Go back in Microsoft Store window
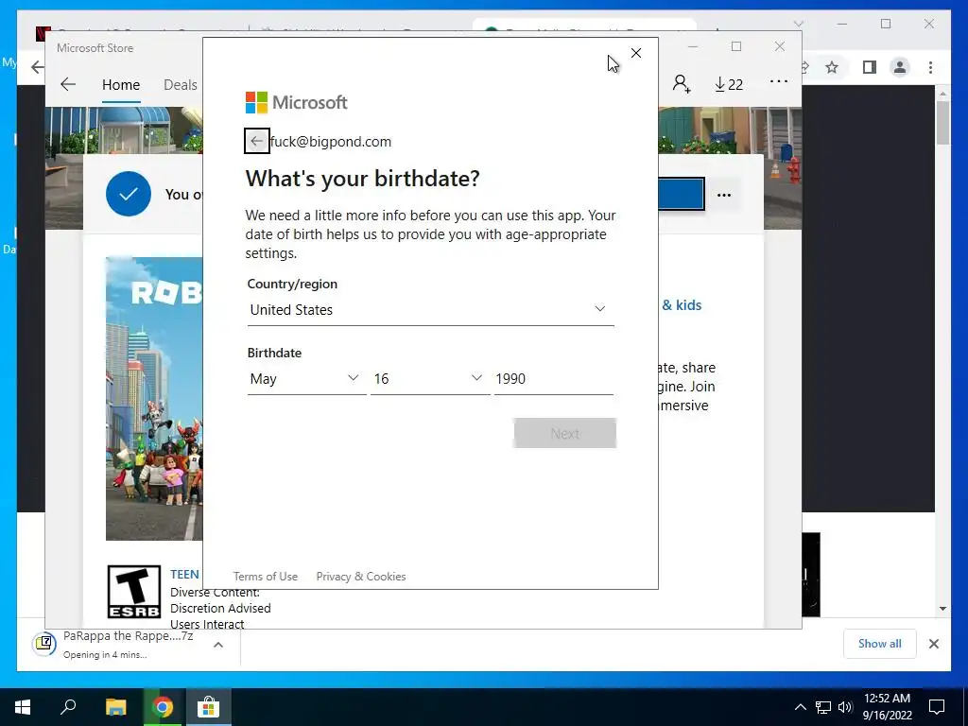This screenshot has width=968, height=726. [68, 84]
